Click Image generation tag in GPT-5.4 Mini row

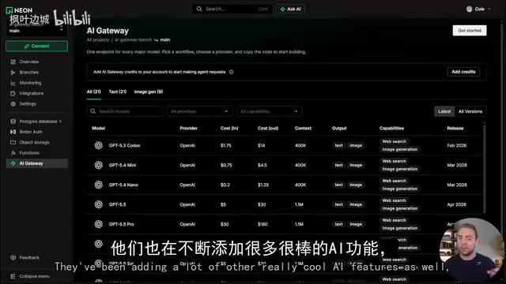coord(400,169)
